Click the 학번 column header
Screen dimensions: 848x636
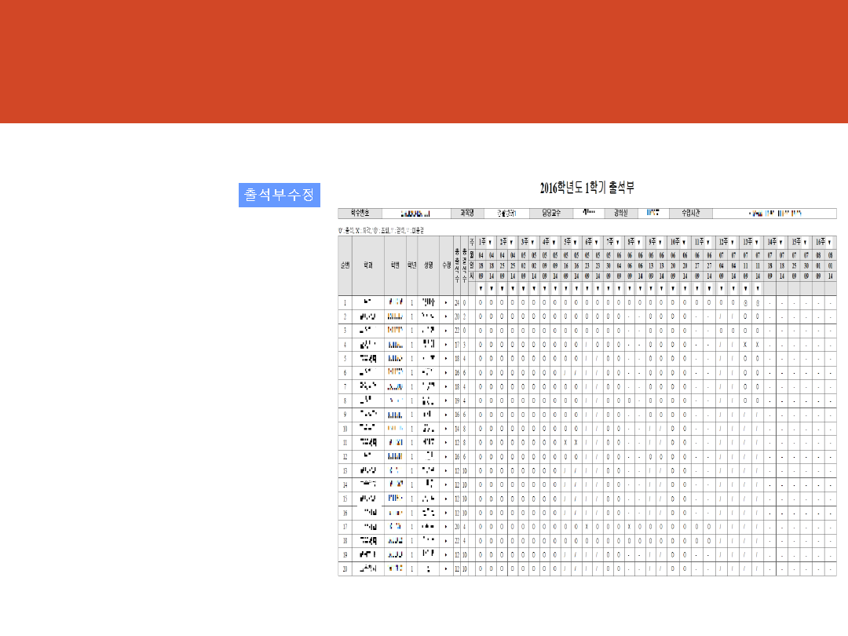point(395,265)
